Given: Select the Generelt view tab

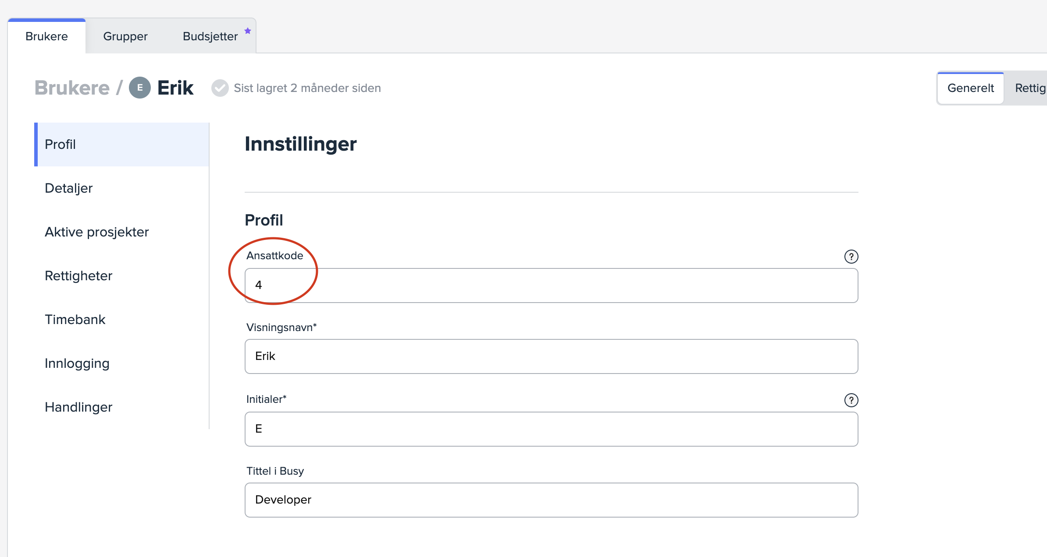Looking at the screenshot, I should click(x=970, y=88).
